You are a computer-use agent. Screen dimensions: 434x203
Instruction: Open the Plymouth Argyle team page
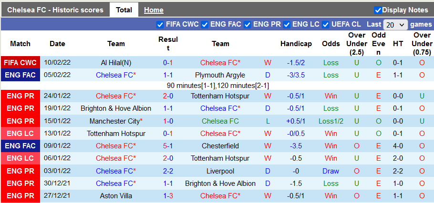tap(220, 75)
